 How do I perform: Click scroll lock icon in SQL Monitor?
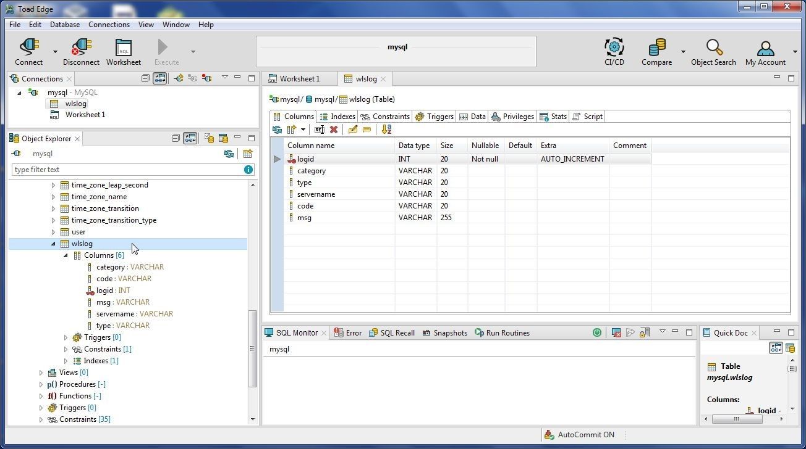644,332
